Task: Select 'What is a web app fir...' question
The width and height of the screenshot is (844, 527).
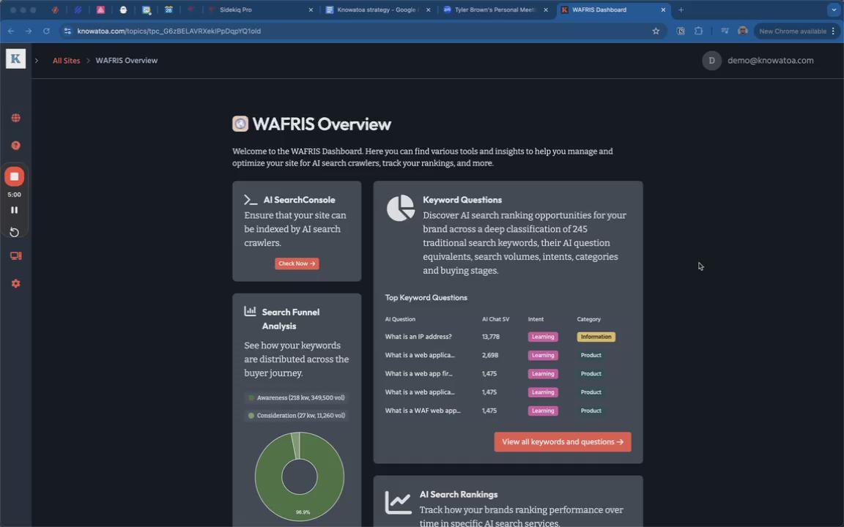Action: pos(419,374)
